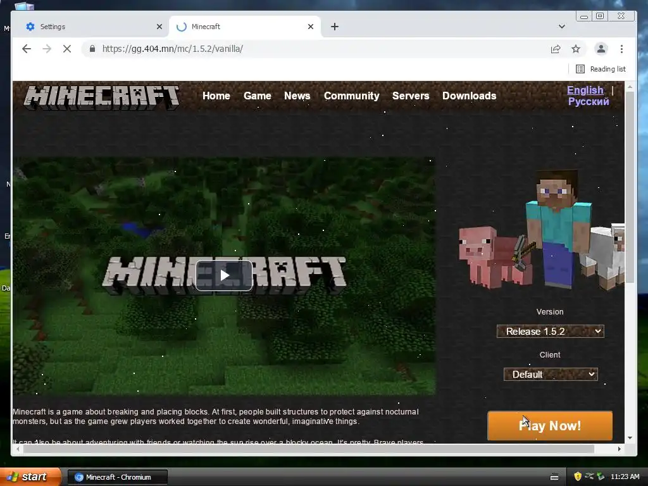Click the scroll left arrow

click(18, 449)
